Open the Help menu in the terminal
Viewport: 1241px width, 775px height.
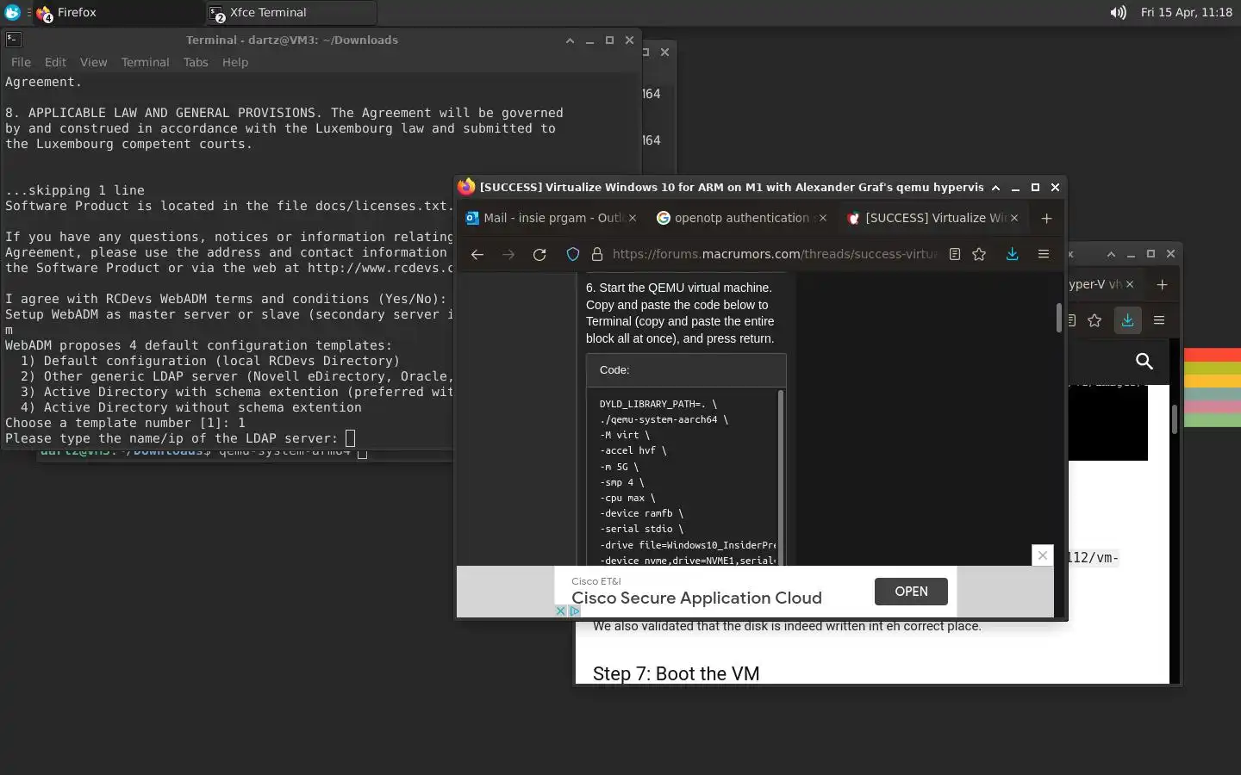[234, 62]
